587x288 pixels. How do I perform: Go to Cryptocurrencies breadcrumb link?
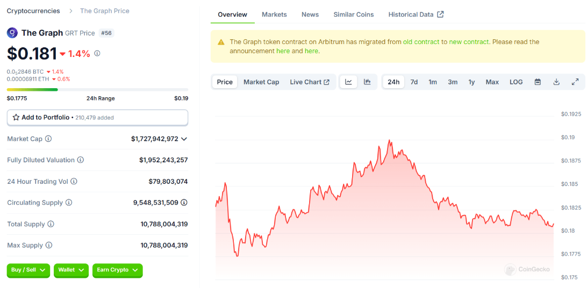coord(33,11)
